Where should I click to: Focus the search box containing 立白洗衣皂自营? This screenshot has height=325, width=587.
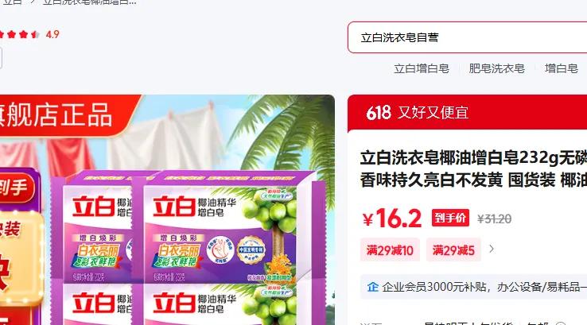tap(467, 37)
